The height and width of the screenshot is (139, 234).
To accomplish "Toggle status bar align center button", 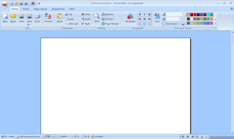I will tap(188, 137).
